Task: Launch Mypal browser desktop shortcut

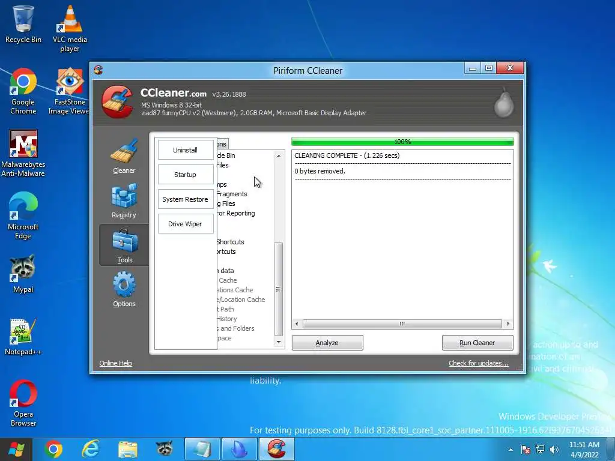Action: (23, 274)
